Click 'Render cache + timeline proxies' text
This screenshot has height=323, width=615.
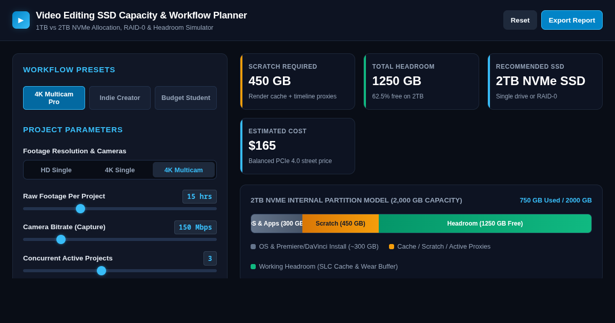[293, 96]
